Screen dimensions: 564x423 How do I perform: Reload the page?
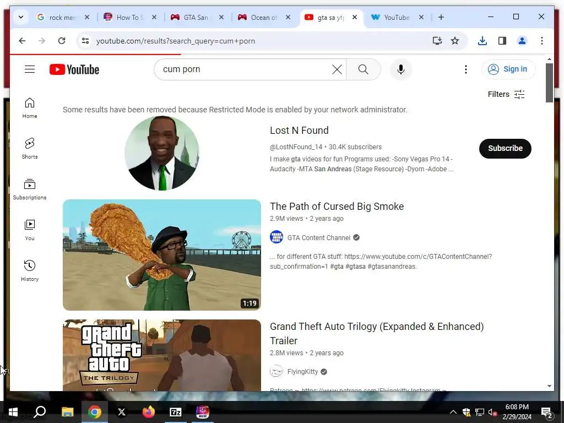[x=62, y=41]
